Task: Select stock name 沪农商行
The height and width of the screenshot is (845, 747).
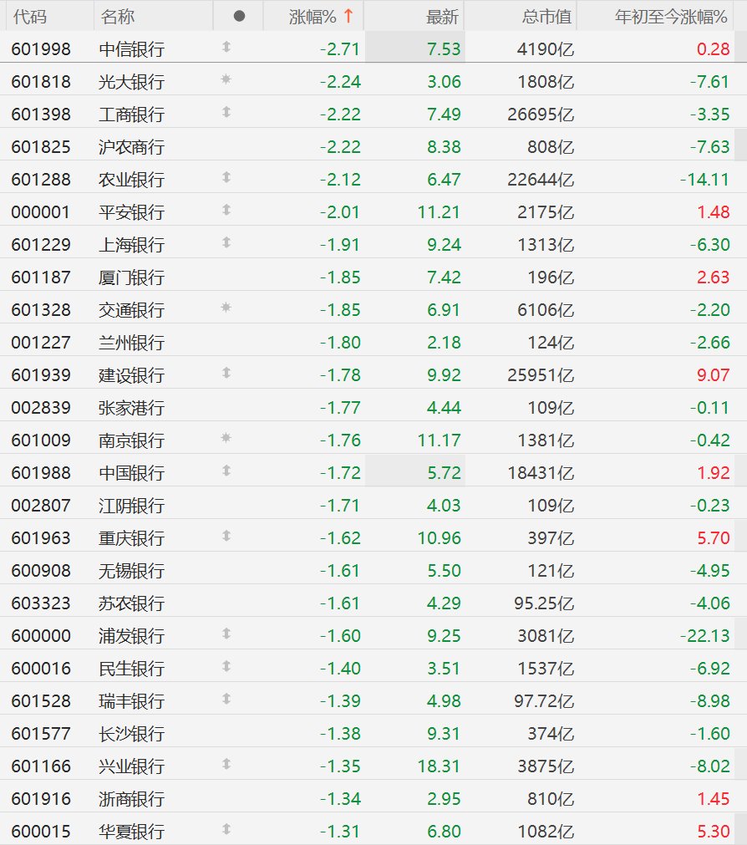Action: coord(131,147)
